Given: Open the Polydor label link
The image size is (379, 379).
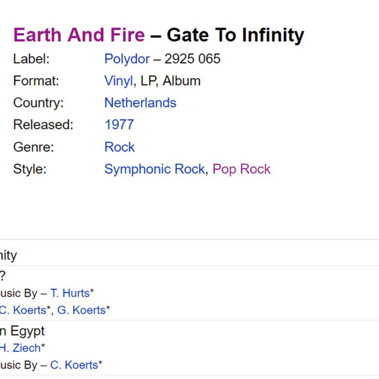Looking at the screenshot, I should (x=127, y=59).
